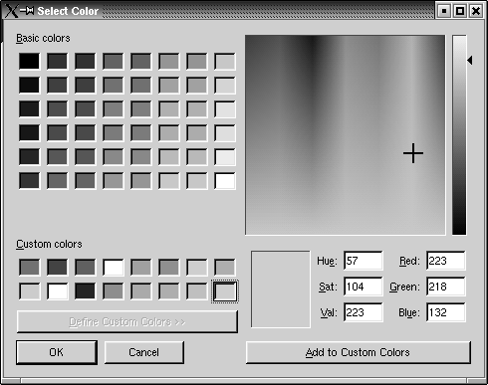This screenshot has height=385, width=488.
Task: Pick the white swatch in first custom row
Action: 114,268
